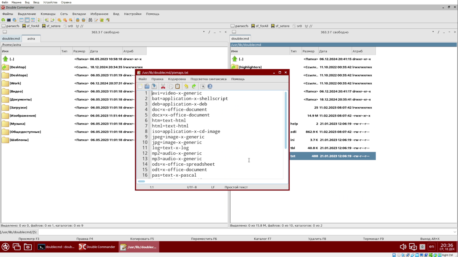The width and height of the screenshot is (458, 257).
Task: Select the parsecfs drive button in the left panel
Action: pyautogui.click(x=11, y=26)
